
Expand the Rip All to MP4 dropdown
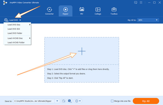pyautogui.click(x=148, y=20)
